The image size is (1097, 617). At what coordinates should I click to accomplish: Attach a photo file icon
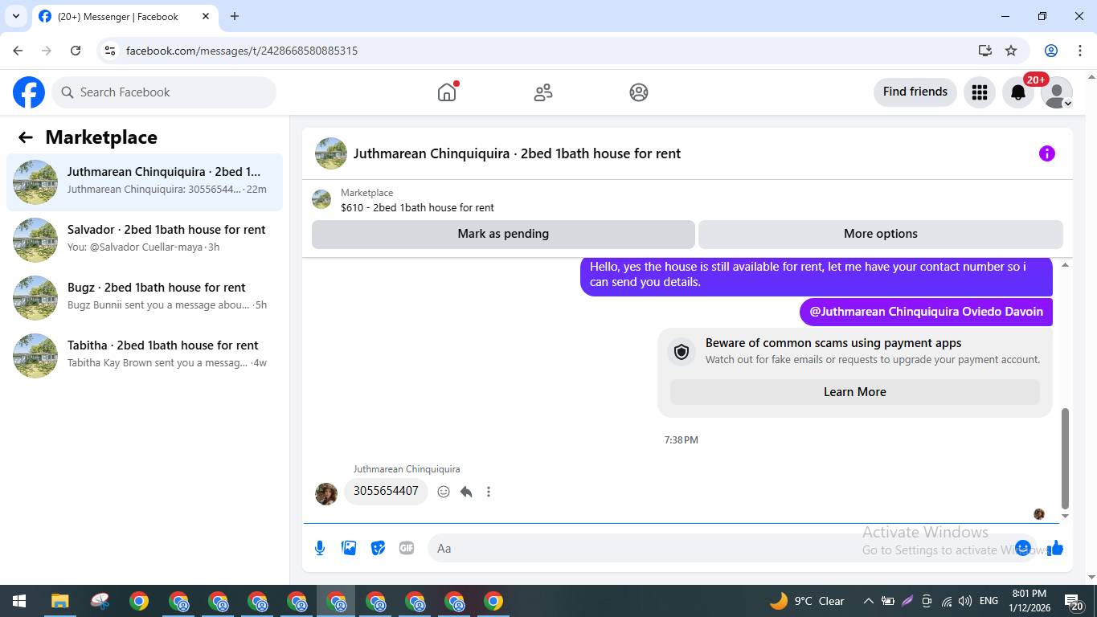349,548
